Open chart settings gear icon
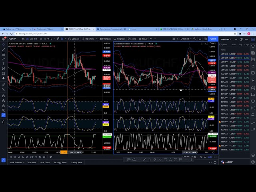Viewport: 256px width, 192px height. click(x=195, y=39)
